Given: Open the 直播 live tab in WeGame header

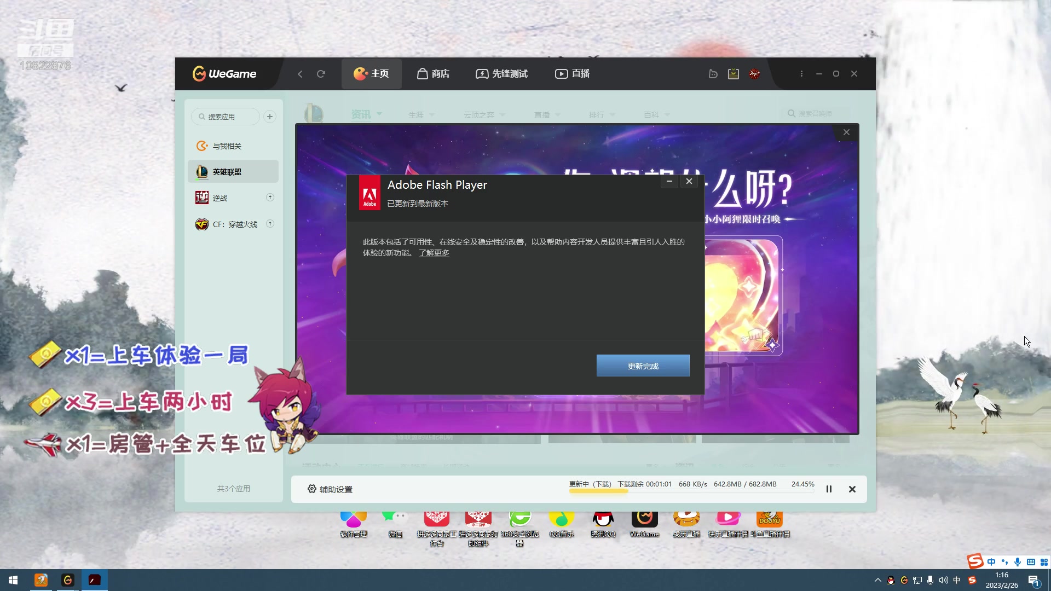Looking at the screenshot, I should click(x=572, y=74).
